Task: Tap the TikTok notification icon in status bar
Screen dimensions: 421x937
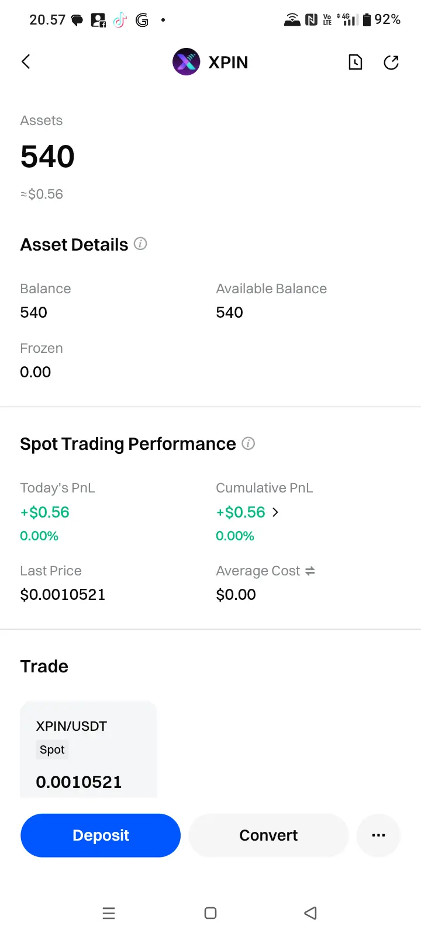Action: click(x=120, y=20)
